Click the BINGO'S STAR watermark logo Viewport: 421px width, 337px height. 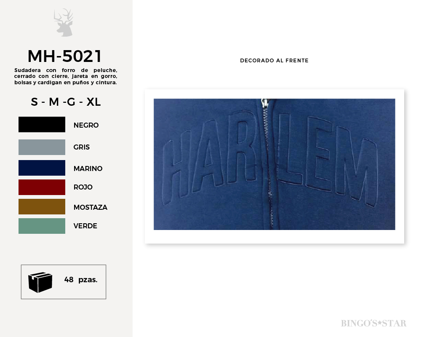tap(374, 323)
